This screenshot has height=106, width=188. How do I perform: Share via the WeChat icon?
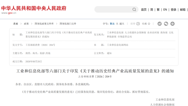point(166,24)
